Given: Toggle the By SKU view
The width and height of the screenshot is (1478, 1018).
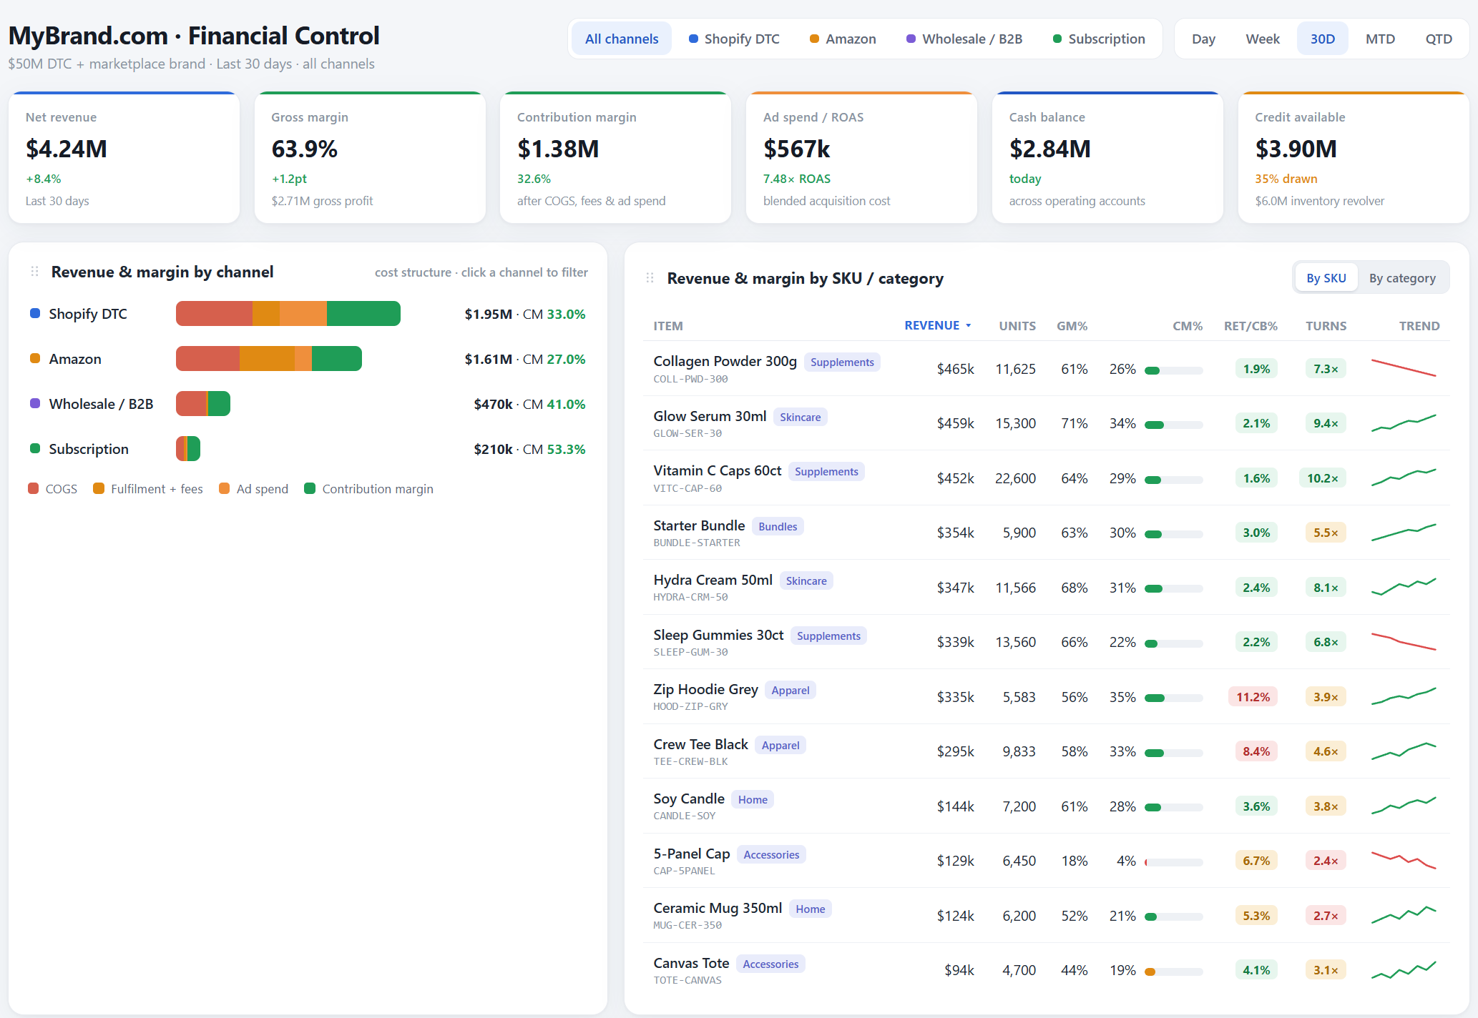Looking at the screenshot, I should coord(1326,278).
